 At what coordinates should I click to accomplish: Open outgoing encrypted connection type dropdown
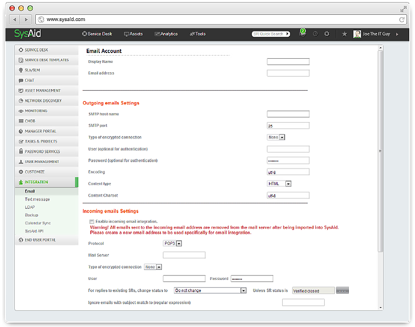click(276, 137)
